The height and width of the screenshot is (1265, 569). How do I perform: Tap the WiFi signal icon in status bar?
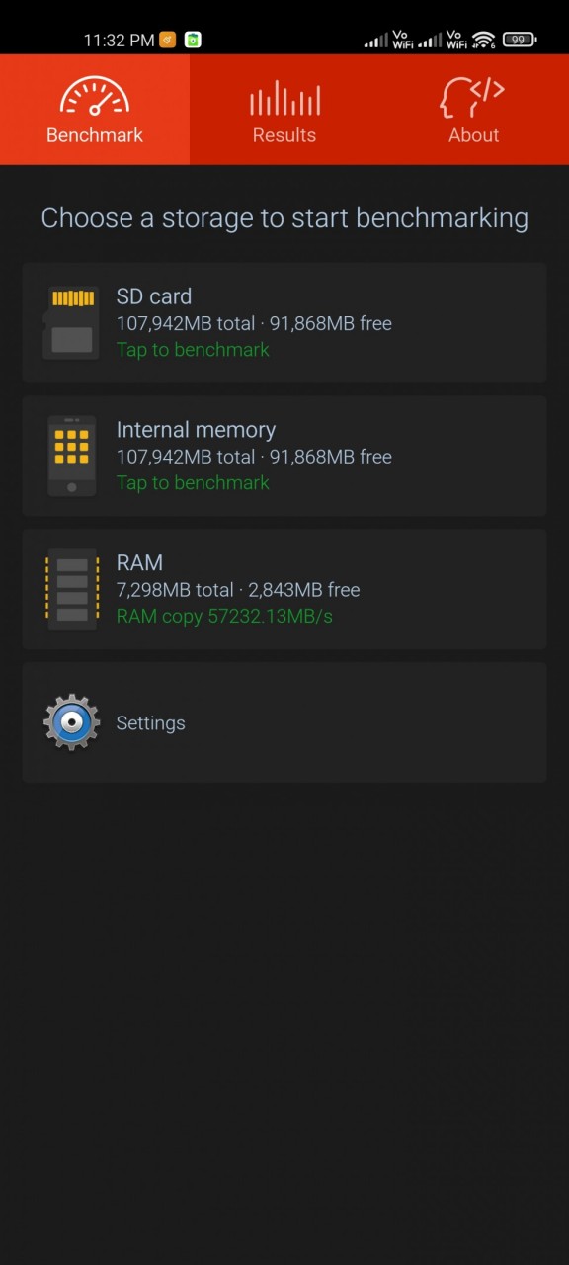[x=483, y=40]
